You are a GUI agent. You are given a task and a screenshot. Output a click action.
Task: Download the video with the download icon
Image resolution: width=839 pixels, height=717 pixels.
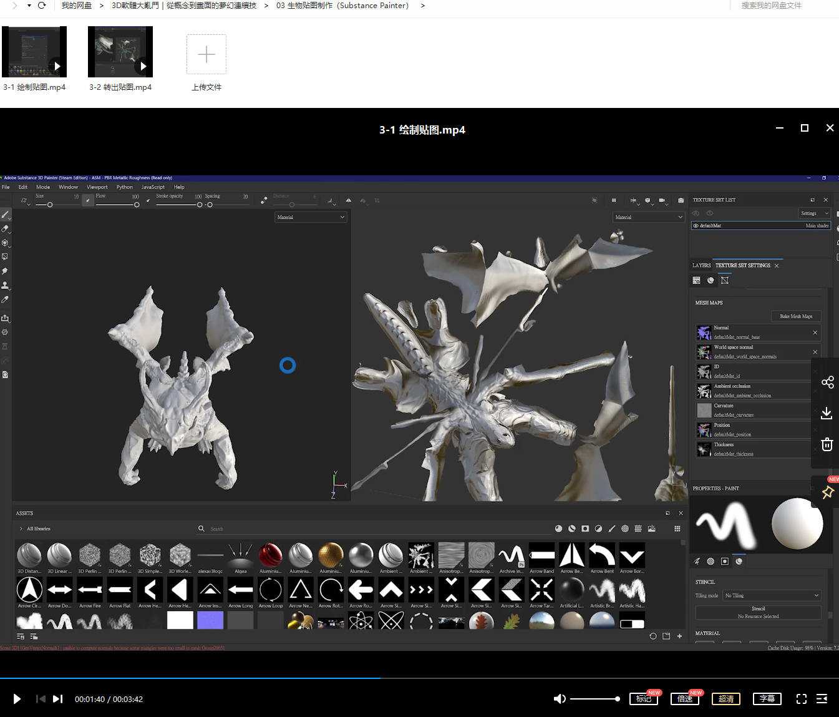click(827, 413)
